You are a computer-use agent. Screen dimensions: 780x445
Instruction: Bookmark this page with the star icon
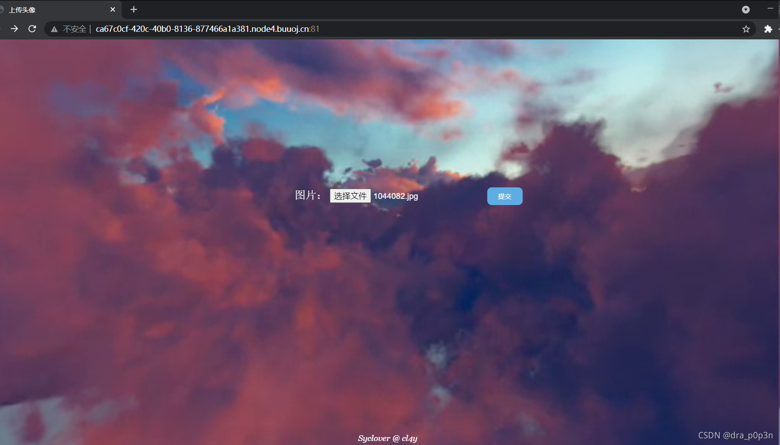(x=746, y=29)
